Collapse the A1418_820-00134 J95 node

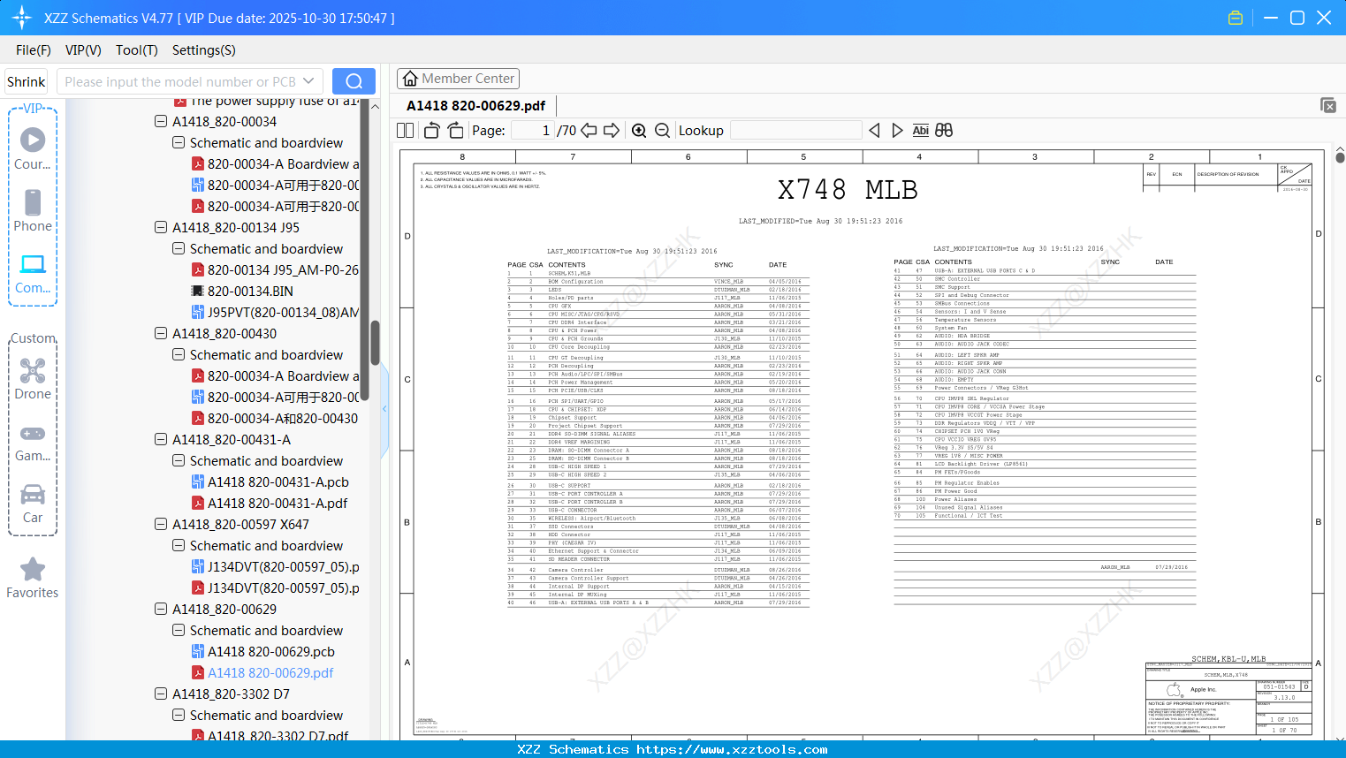click(161, 228)
